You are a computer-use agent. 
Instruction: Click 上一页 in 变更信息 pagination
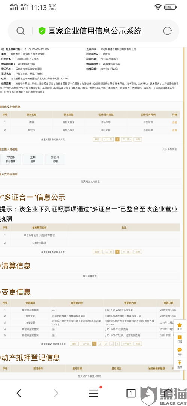(x=85, y=344)
